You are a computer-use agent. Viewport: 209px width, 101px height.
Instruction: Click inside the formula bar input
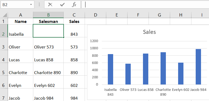click(x=145, y=5)
